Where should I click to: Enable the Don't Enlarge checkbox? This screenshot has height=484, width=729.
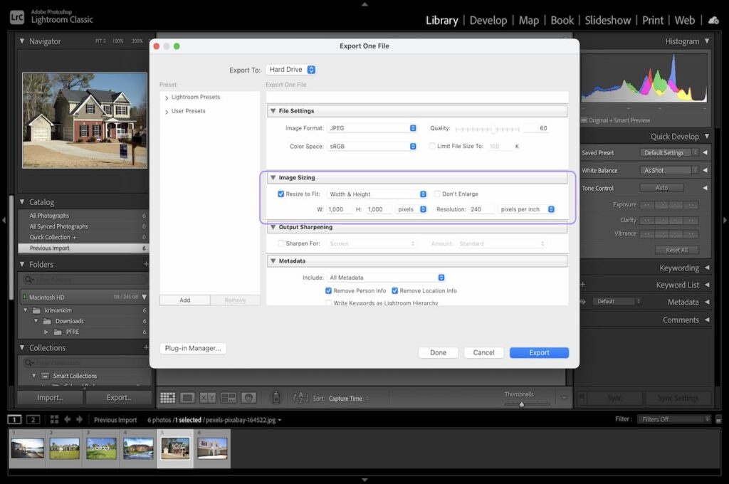[437, 194]
